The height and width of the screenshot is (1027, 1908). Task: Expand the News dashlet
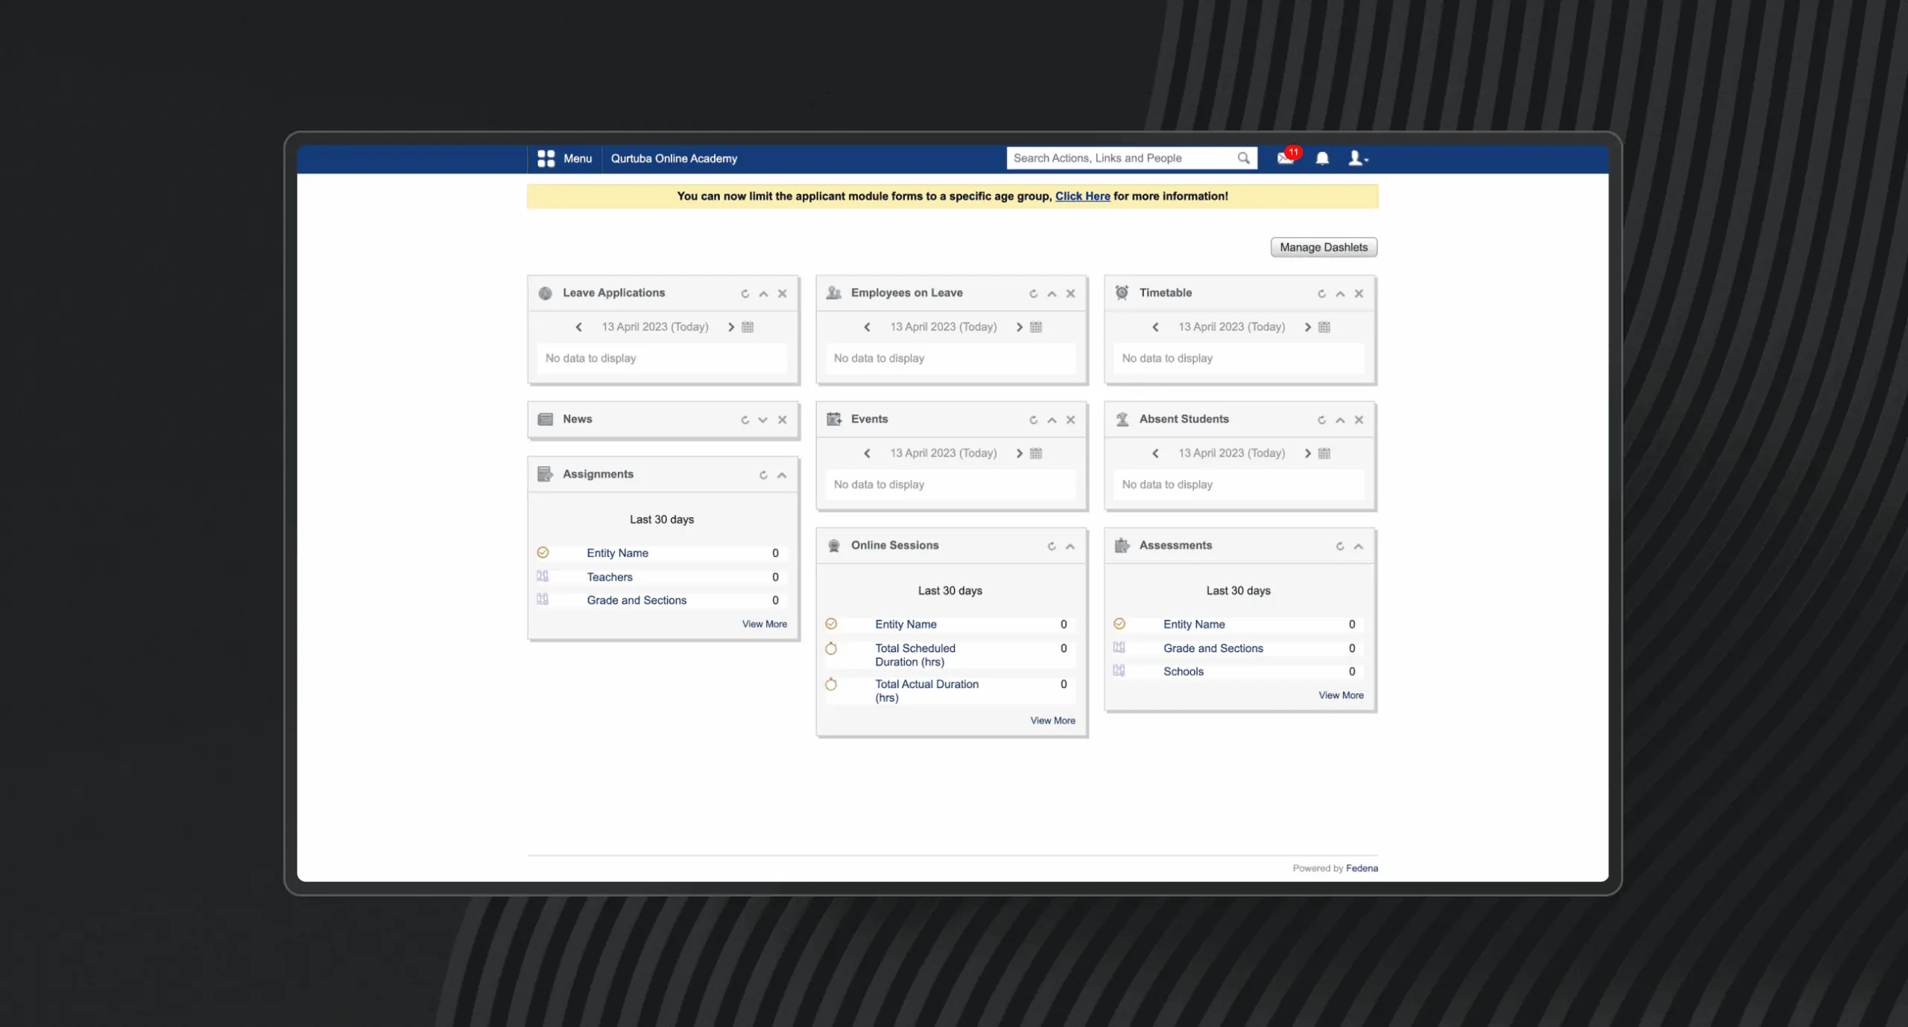762,420
